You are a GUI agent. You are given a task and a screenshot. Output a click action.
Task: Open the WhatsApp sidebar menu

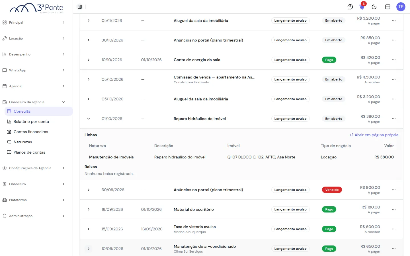34,70
